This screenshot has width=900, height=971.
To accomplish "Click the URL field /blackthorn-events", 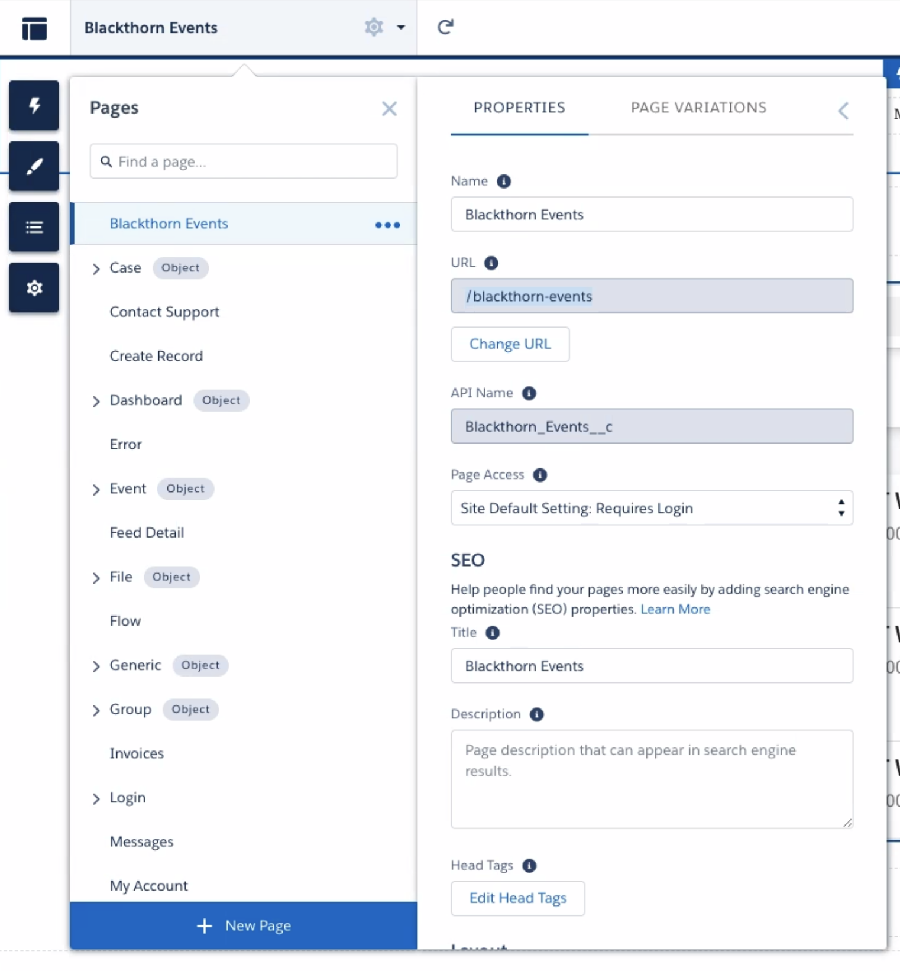I will (x=652, y=296).
